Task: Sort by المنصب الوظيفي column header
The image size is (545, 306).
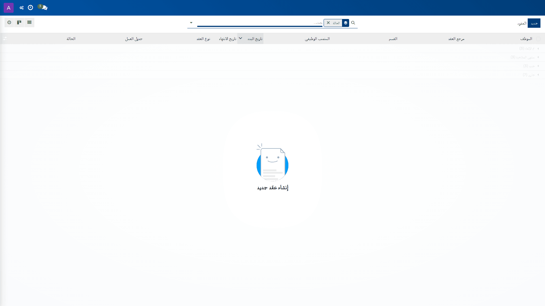Action: coord(317,39)
